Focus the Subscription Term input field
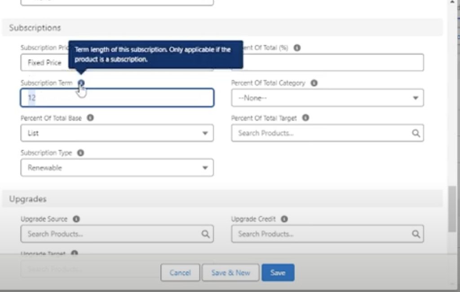The image size is (460, 292). click(117, 98)
